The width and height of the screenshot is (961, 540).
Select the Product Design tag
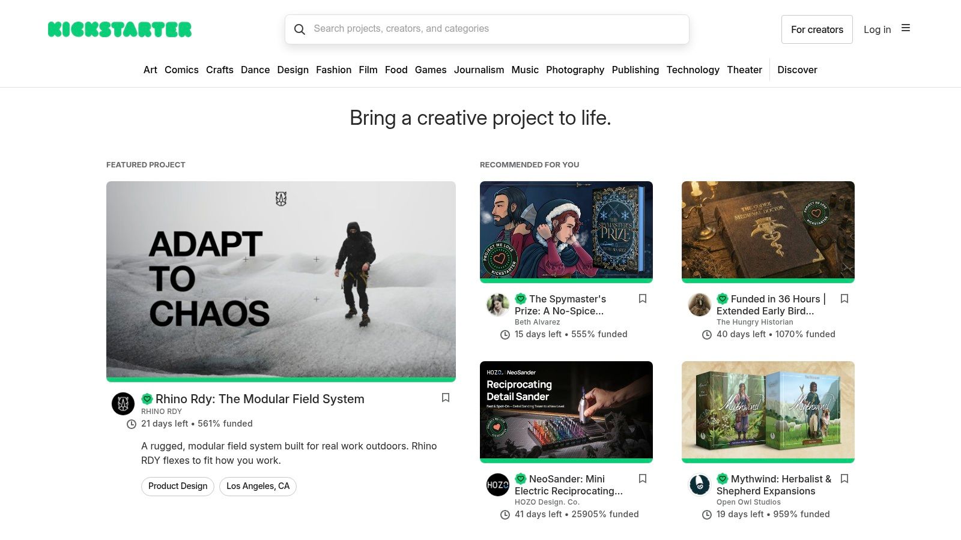point(177,486)
